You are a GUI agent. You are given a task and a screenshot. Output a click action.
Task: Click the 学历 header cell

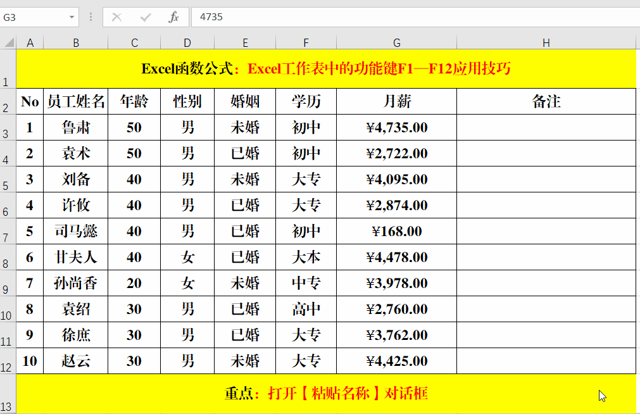pos(306,101)
